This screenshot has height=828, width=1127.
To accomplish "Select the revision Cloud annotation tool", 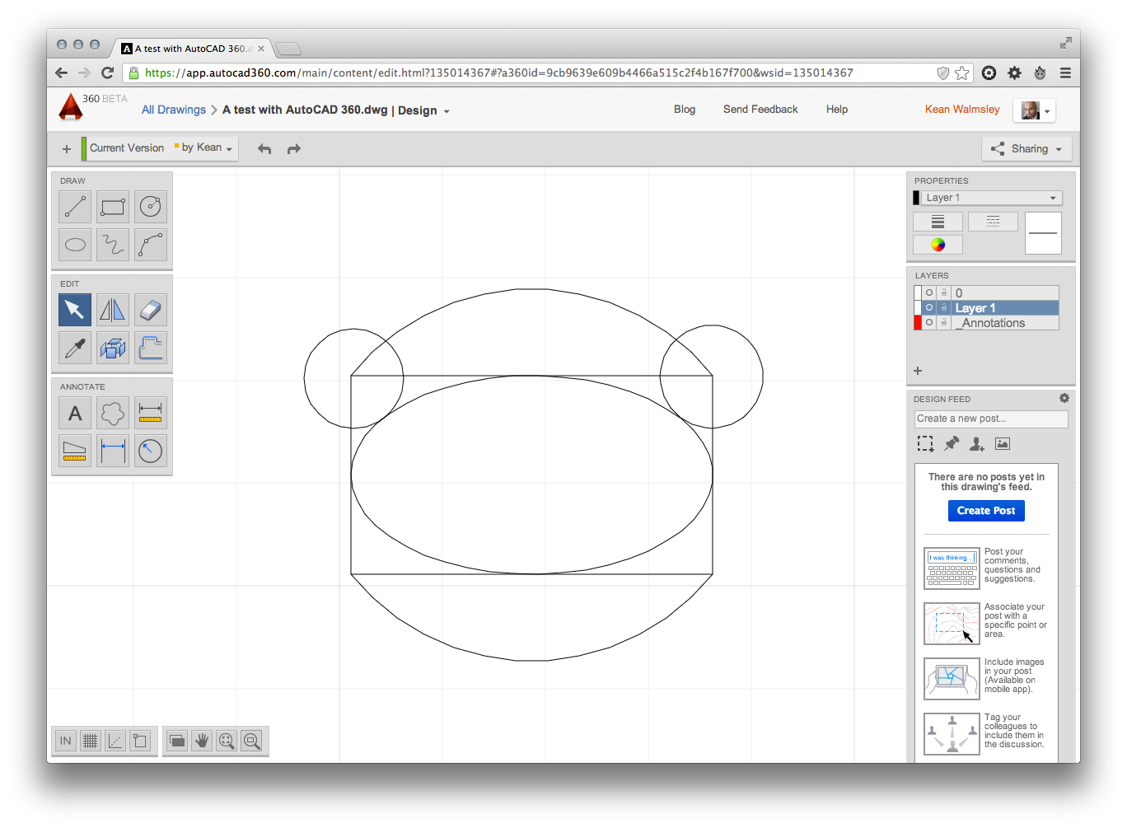I will 112,413.
